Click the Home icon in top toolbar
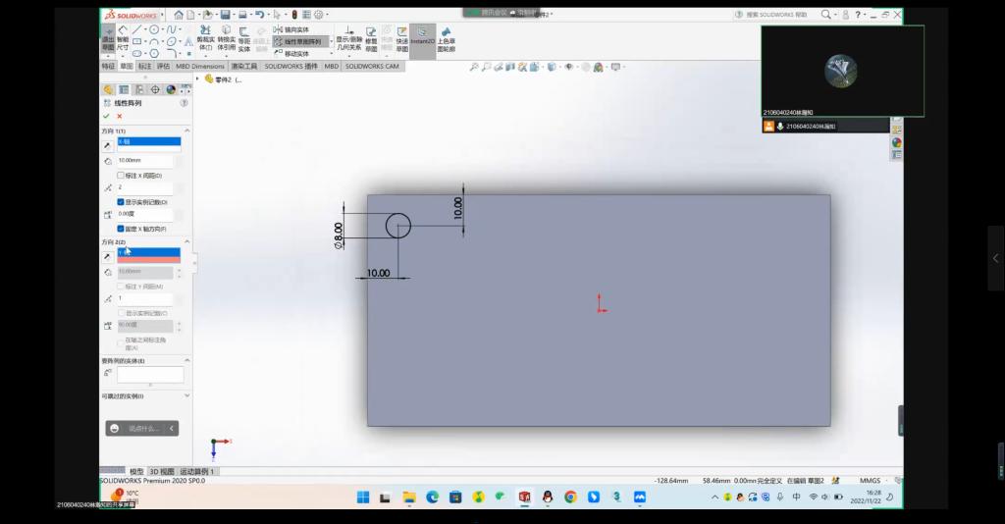 [178, 15]
